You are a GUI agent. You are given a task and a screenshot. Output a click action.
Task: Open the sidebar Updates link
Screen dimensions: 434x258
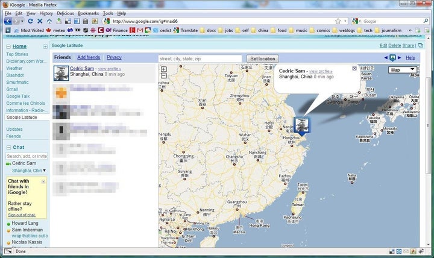coord(14,129)
